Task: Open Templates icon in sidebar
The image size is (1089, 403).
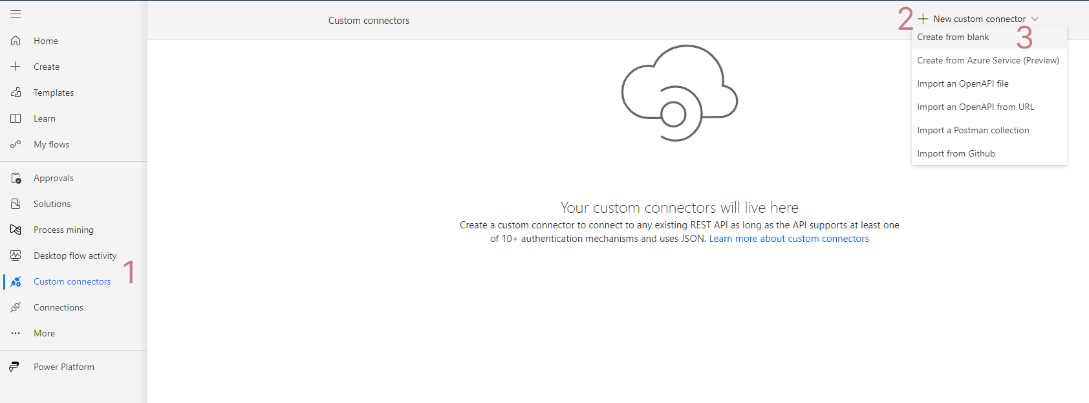Action: point(16,93)
